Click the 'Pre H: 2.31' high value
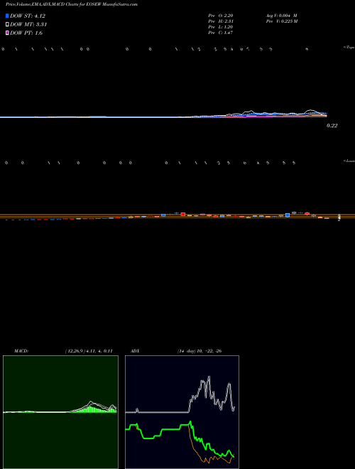 click(x=221, y=21)
